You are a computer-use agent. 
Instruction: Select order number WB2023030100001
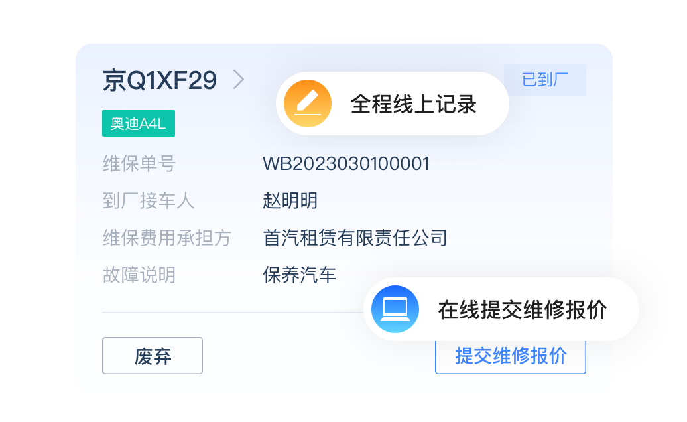(x=346, y=164)
